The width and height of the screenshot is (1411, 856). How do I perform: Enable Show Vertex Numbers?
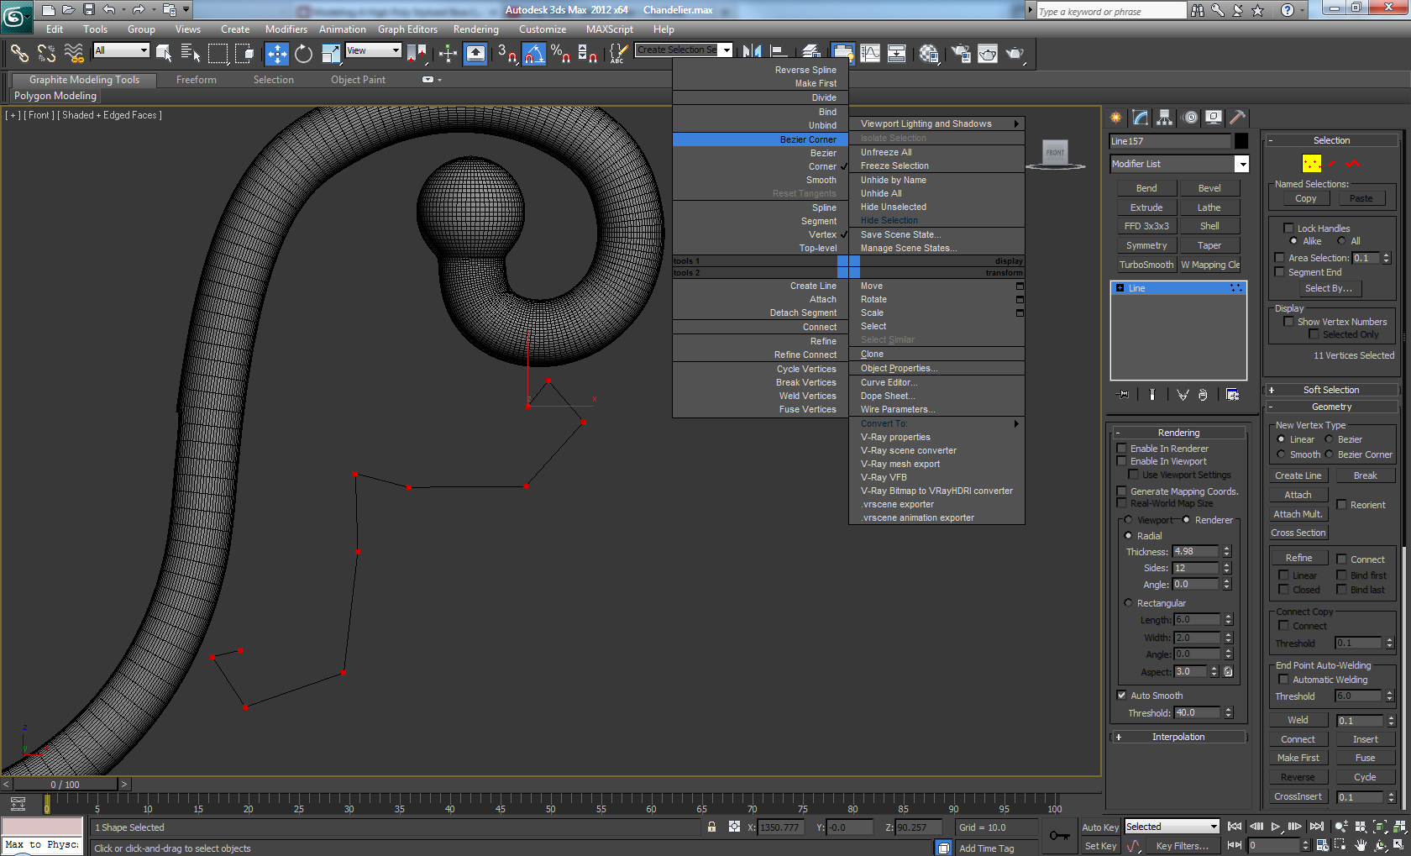click(x=1289, y=322)
